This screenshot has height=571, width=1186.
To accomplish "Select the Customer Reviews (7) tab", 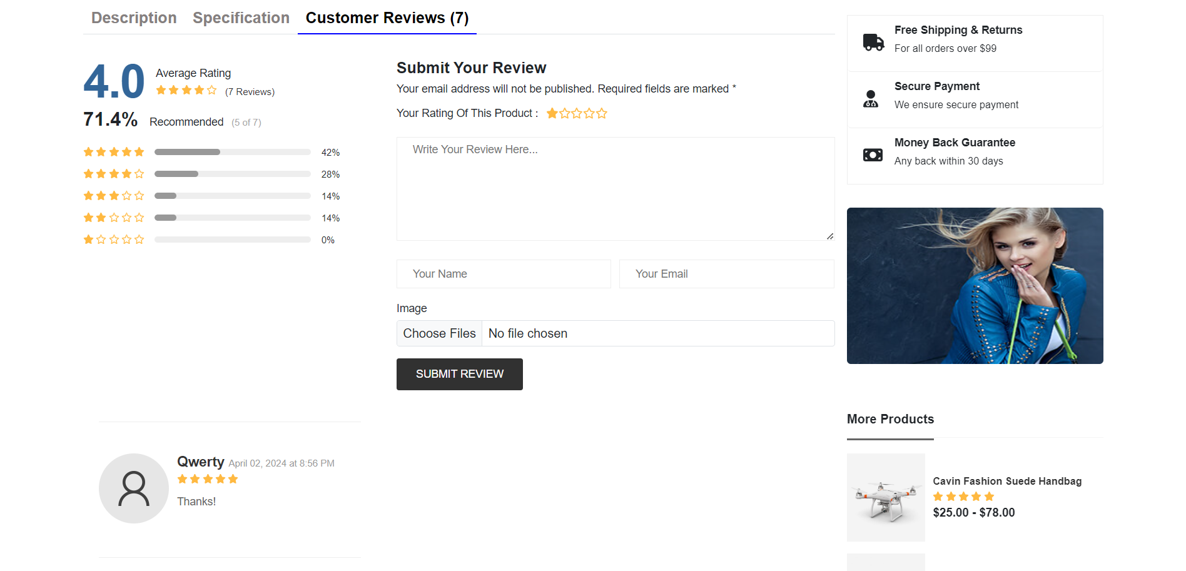I will tap(387, 18).
